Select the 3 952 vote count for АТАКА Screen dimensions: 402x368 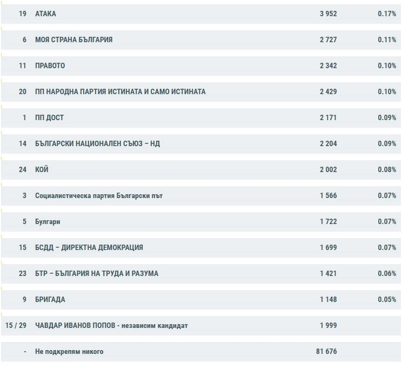(x=328, y=14)
